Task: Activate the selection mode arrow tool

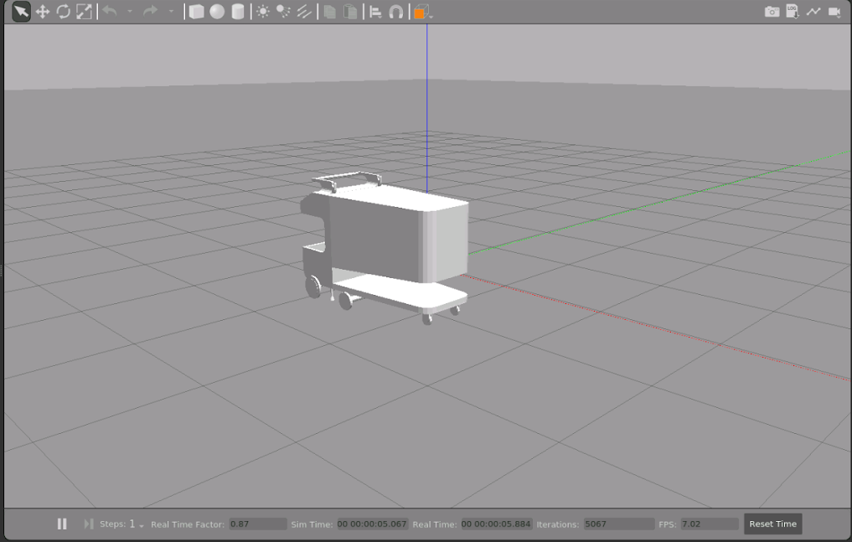Action: tap(21, 12)
